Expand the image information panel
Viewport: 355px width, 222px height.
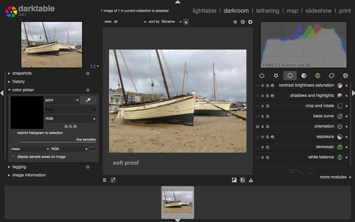(x=29, y=175)
